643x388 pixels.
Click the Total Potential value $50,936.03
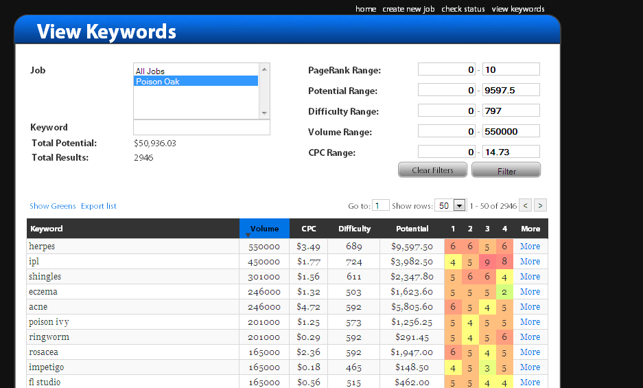coord(155,144)
